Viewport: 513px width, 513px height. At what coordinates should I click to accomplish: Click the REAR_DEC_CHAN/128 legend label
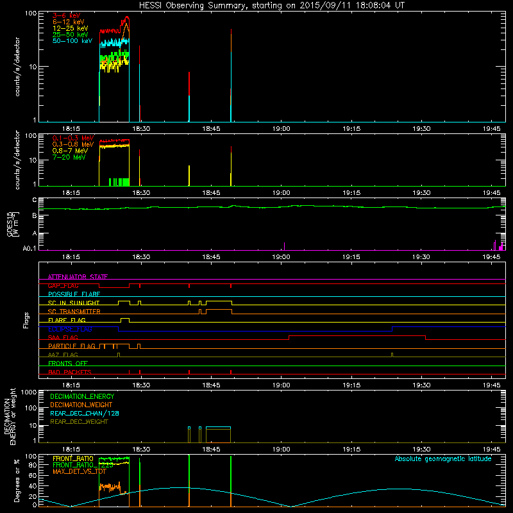click(x=85, y=413)
